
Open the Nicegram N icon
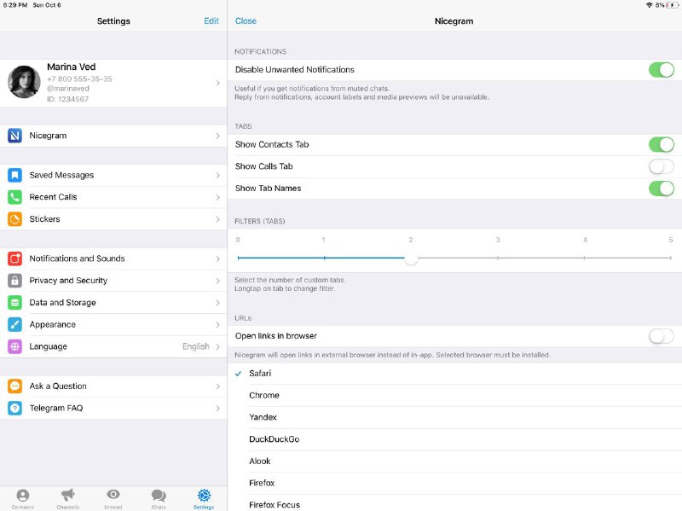(14, 136)
